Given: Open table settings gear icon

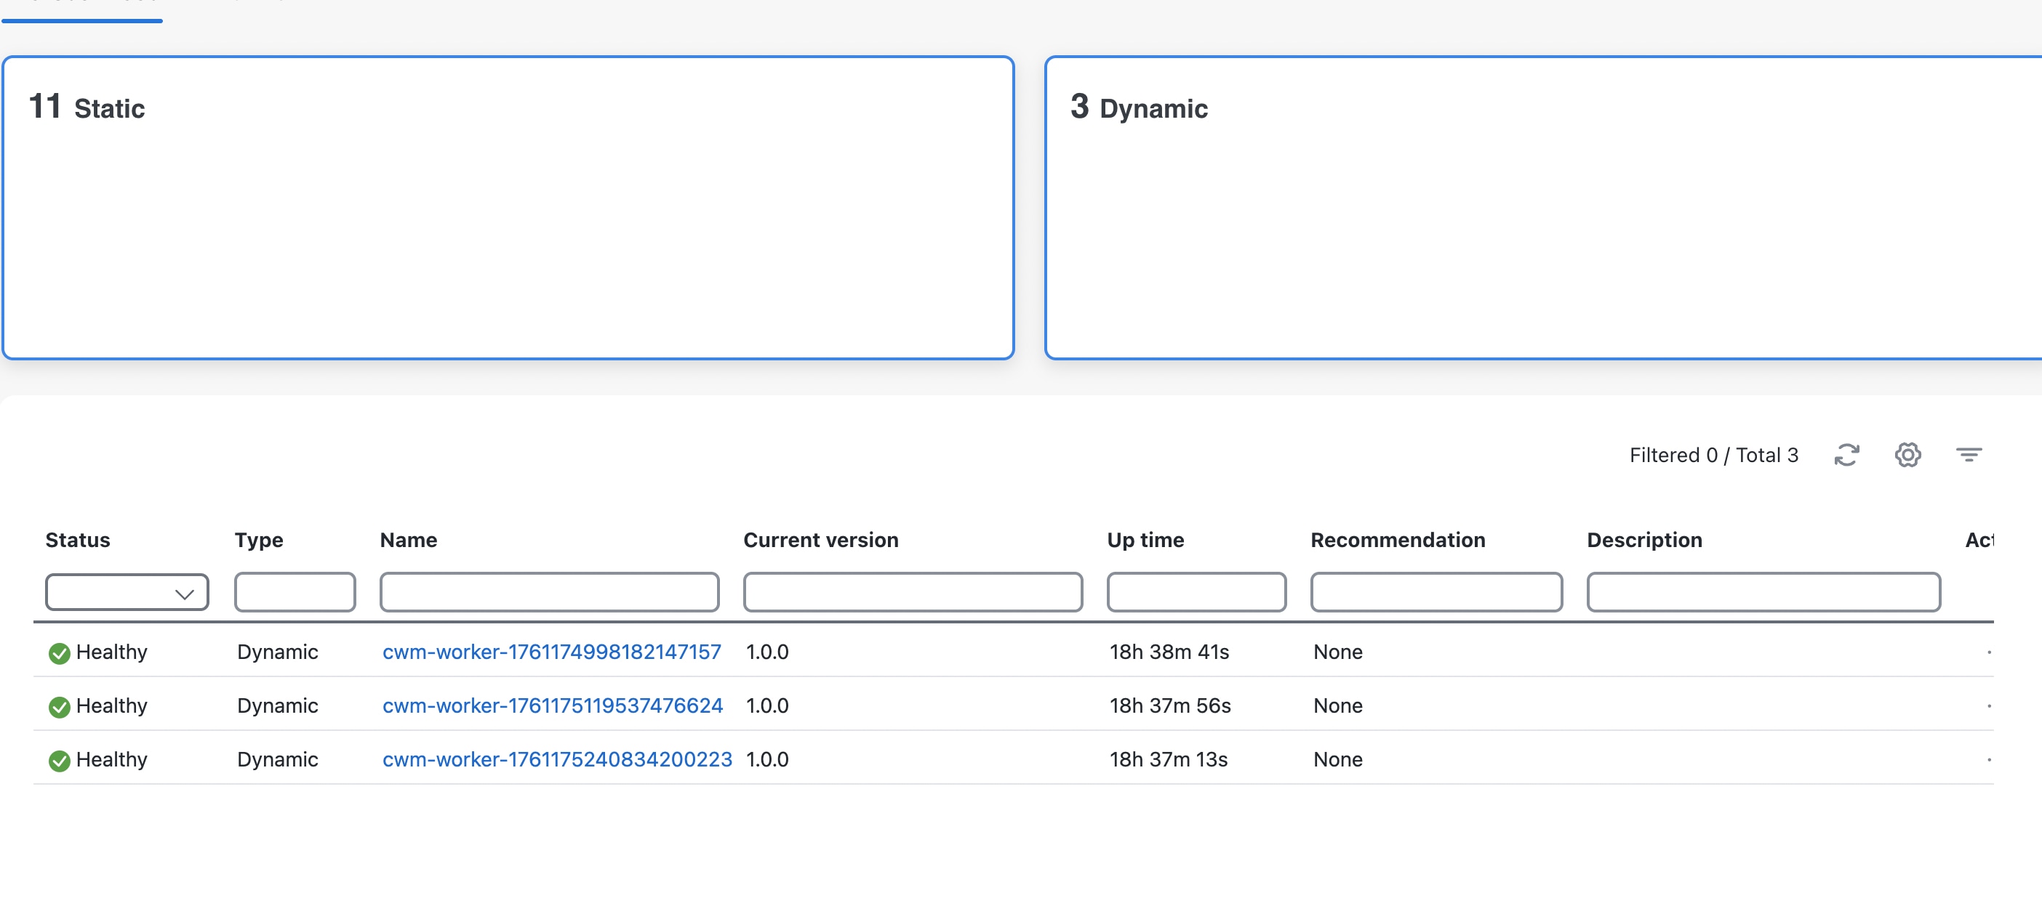Looking at the screenshot, I should coord(1907,455).
